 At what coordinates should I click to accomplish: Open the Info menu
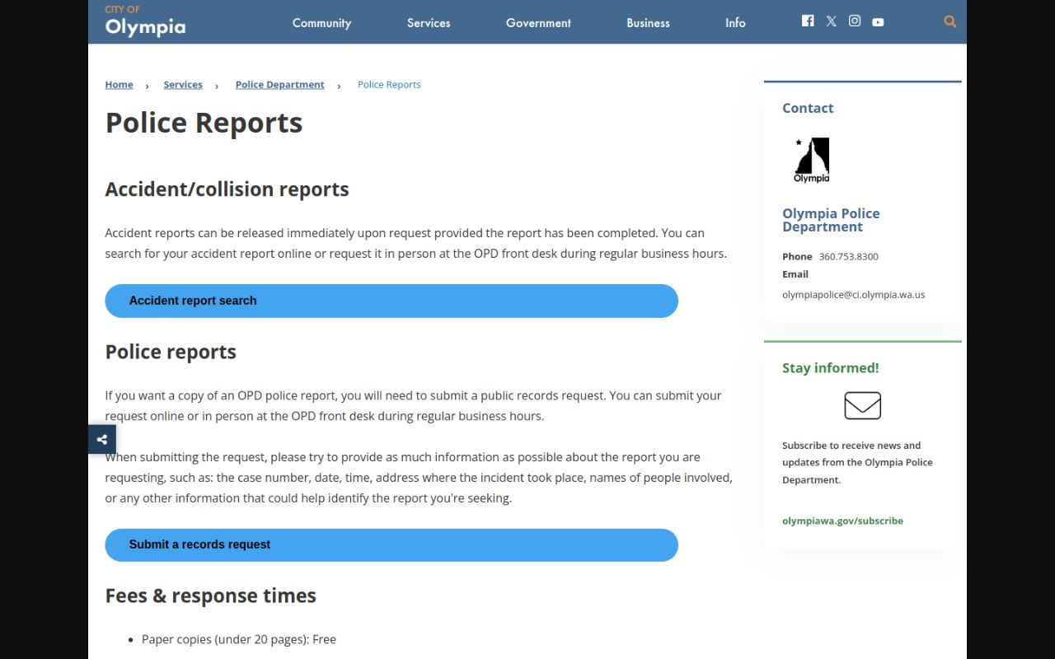point(735,23)
